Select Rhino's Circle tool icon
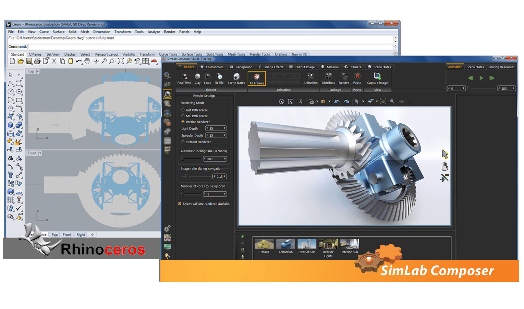524x309 pixels. tap(11, 92)
